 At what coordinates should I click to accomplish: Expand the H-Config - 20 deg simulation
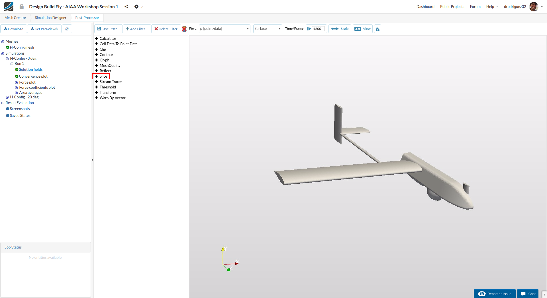[7, 97]
